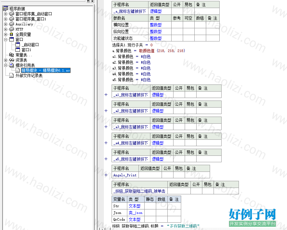Click the QrCode variable name cell
This screenshot has width=287, height=230.
[119, 219]
